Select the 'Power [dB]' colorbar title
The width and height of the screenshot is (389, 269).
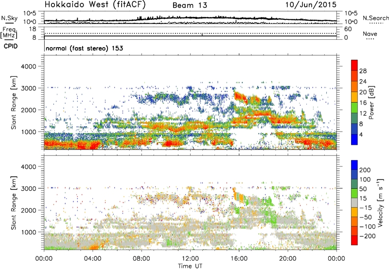tap(371, 102)
